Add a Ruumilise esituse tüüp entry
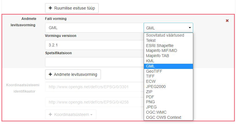The width and height of the screenshot is (238, 124). tap(72, 8)
